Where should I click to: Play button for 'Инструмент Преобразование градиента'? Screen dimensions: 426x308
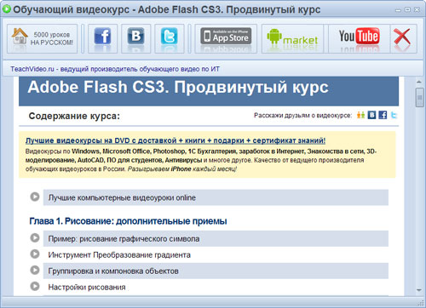click(35, 254)
